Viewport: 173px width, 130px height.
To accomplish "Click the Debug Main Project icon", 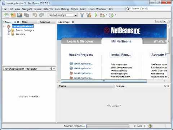I will [102, 15].
